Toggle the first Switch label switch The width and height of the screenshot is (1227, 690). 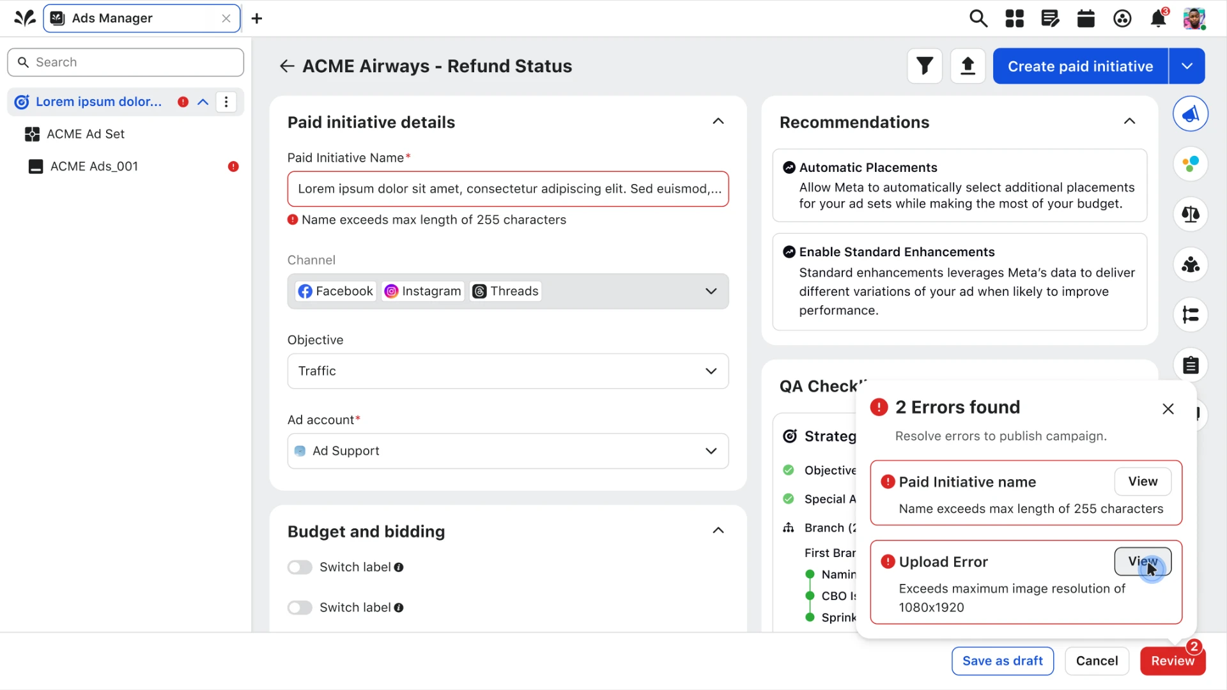click(300, 567)
